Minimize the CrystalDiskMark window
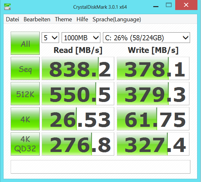201x182 pixels. 156,6
